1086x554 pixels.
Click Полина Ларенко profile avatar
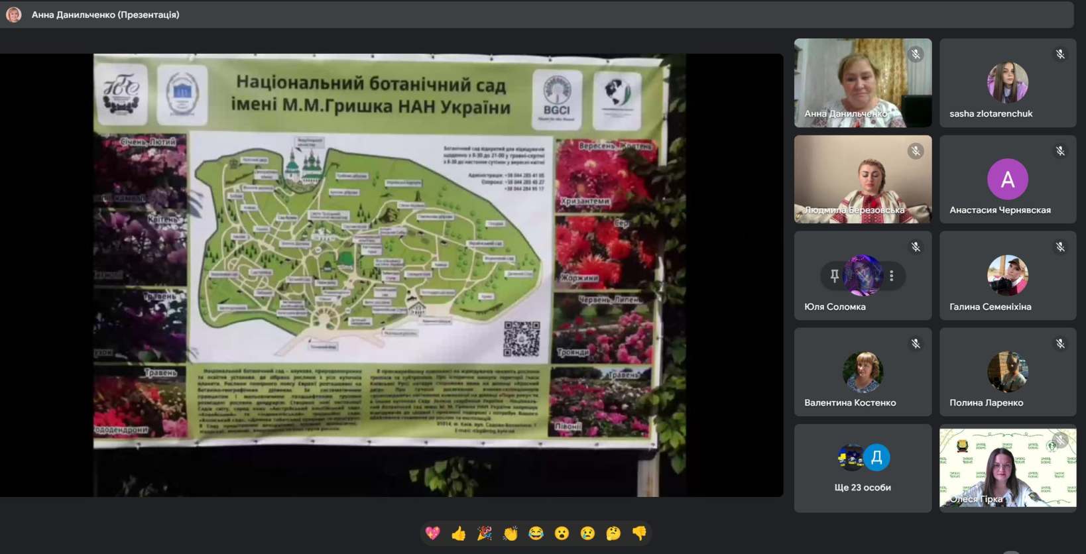tap(1008, 372)
